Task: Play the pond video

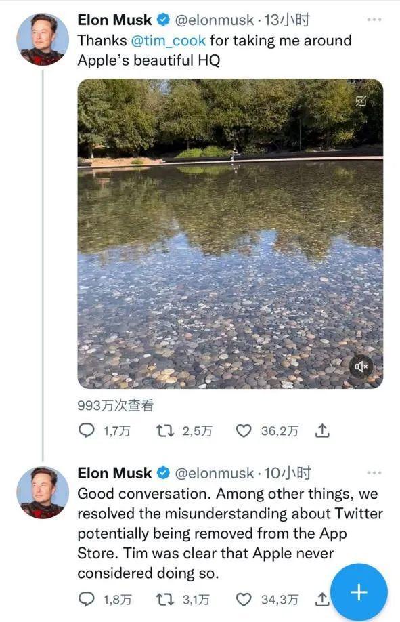Action: [x=230, y=233]
